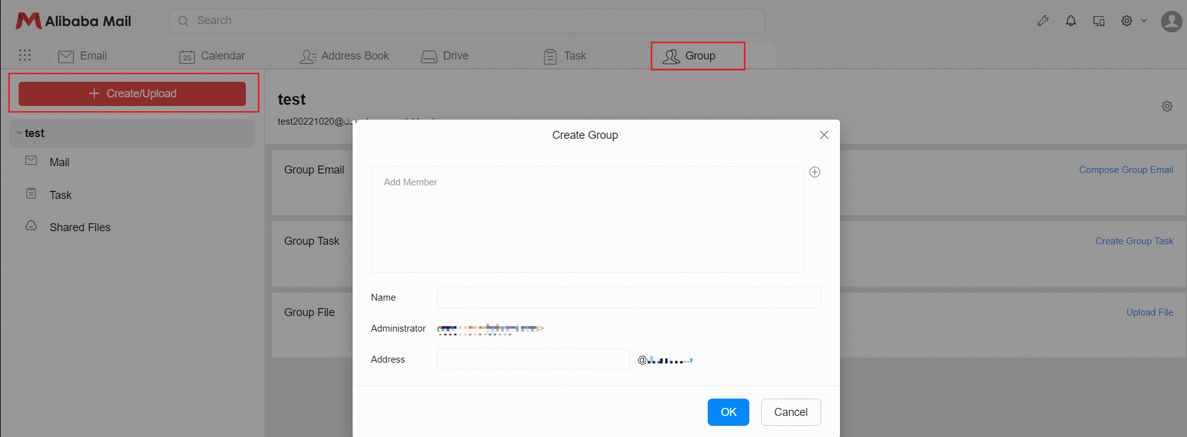
Task: Open the notifications bell
Action: 1071,21
